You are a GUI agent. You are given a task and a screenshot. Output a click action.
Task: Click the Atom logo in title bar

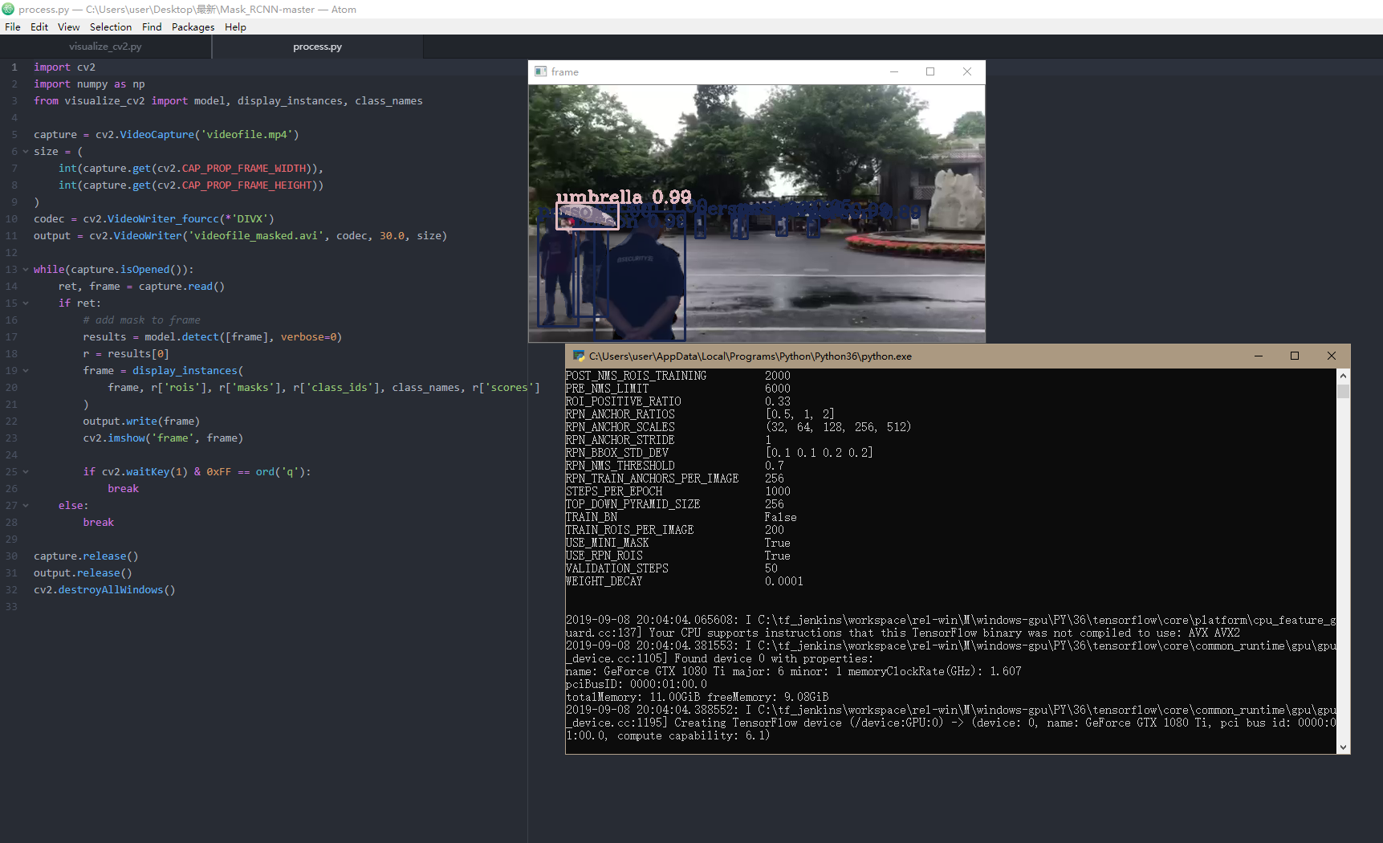tap(8, 9)
